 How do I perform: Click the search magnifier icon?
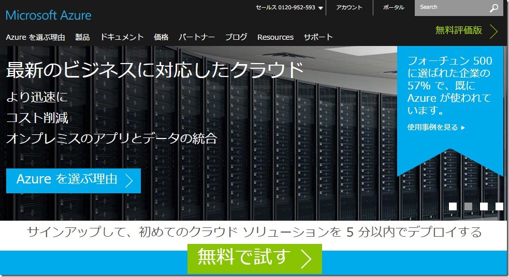pyautogui.click(x=494, y=8)
